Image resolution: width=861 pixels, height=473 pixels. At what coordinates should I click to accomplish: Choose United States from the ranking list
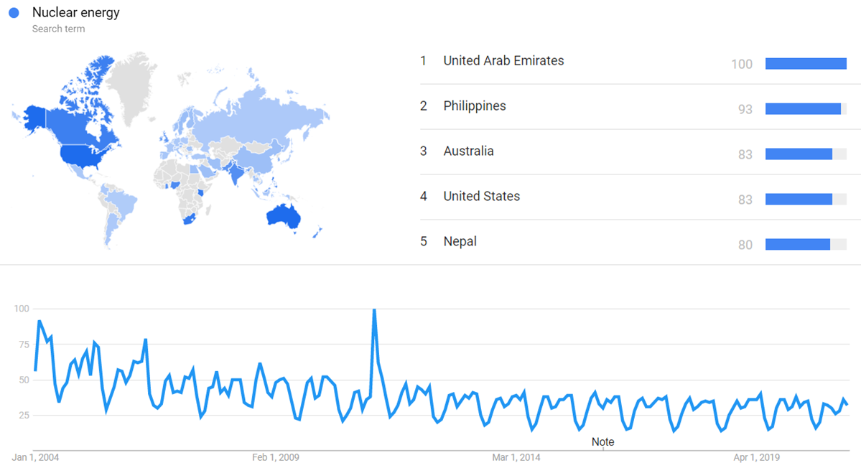click(x=481, y=197)
